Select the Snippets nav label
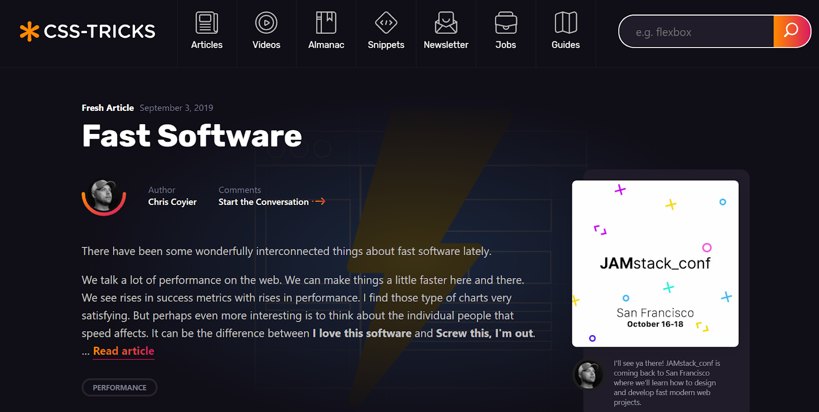Image resolution: width=819 pixels, height=412 pixels. click(386, 45)
